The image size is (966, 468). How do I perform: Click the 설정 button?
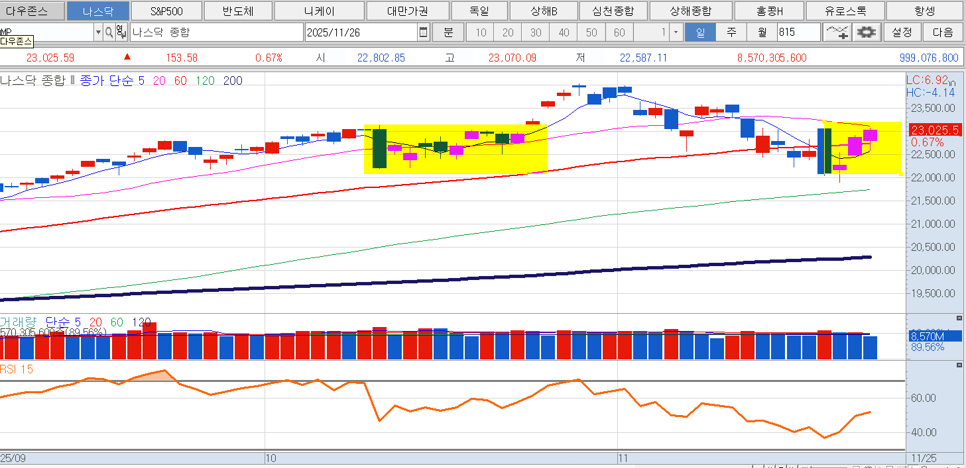coord(902,32)
